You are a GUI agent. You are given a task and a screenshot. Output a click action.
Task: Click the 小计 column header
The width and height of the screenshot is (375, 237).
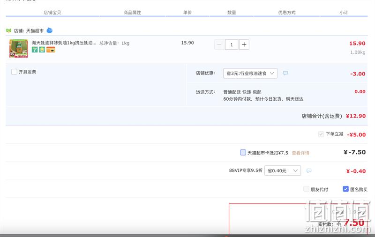click(344, 13)
